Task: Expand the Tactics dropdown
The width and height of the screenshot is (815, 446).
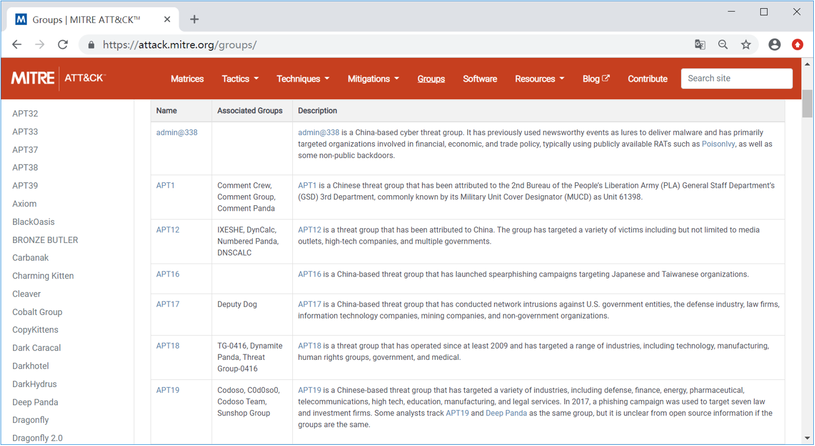Action: [240, 78]
